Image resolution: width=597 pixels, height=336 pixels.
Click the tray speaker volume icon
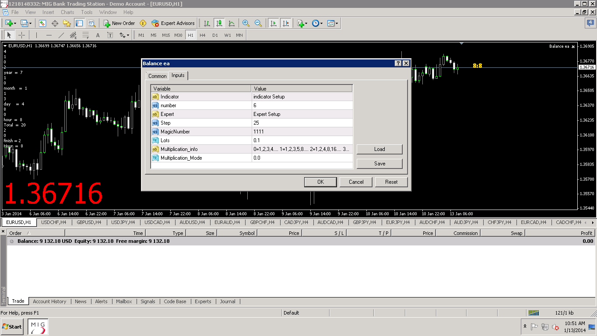tap(555, 327)
